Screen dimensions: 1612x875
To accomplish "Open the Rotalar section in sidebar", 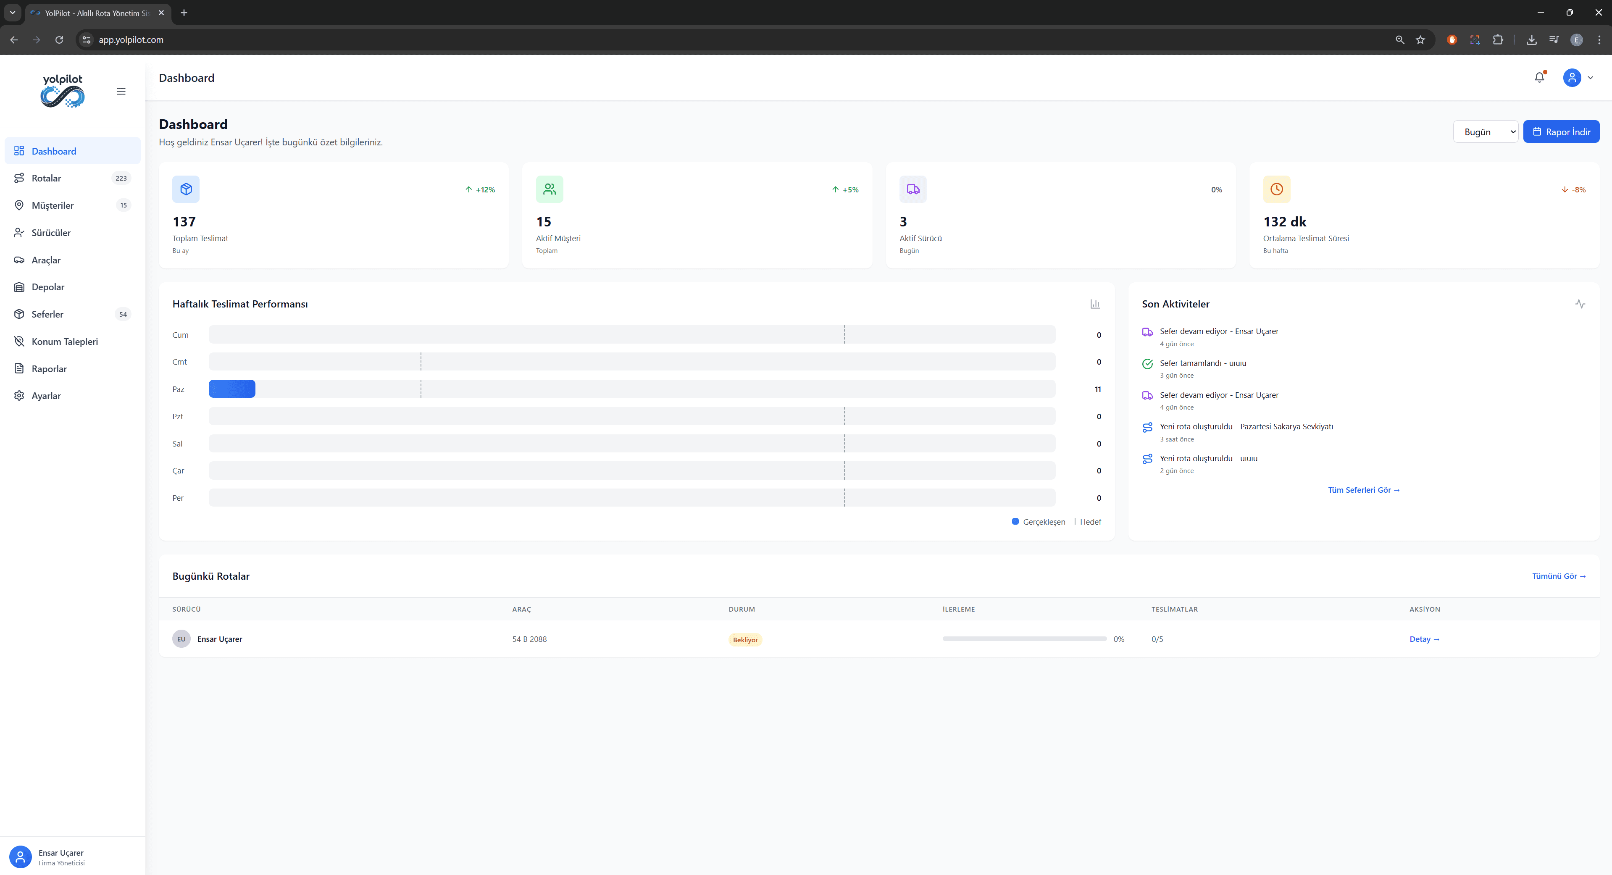I will (x=47, y=178).
